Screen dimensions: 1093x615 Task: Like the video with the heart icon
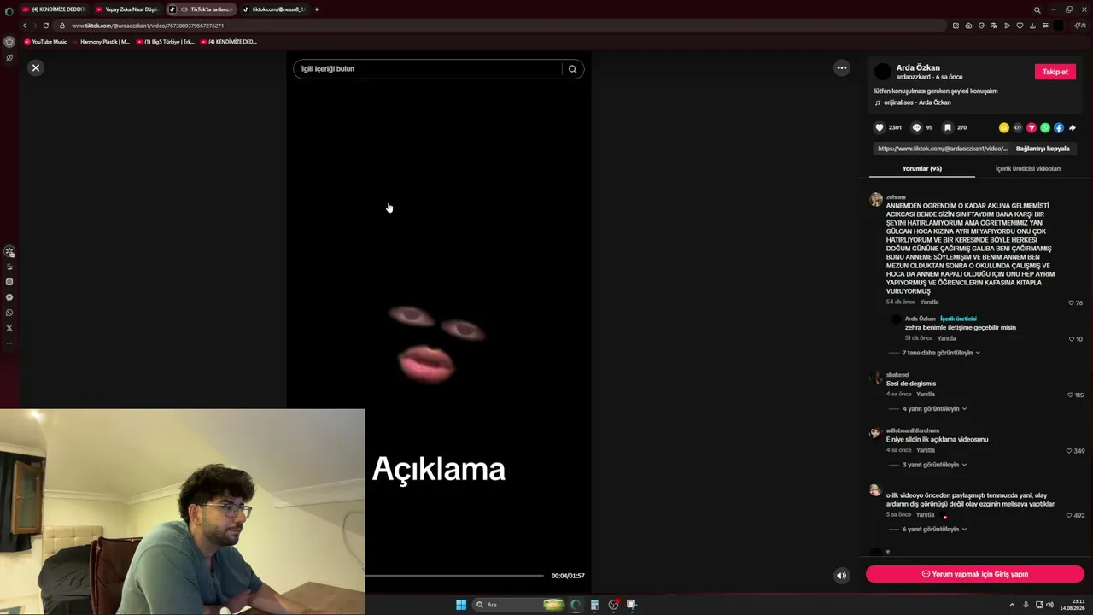880,128
